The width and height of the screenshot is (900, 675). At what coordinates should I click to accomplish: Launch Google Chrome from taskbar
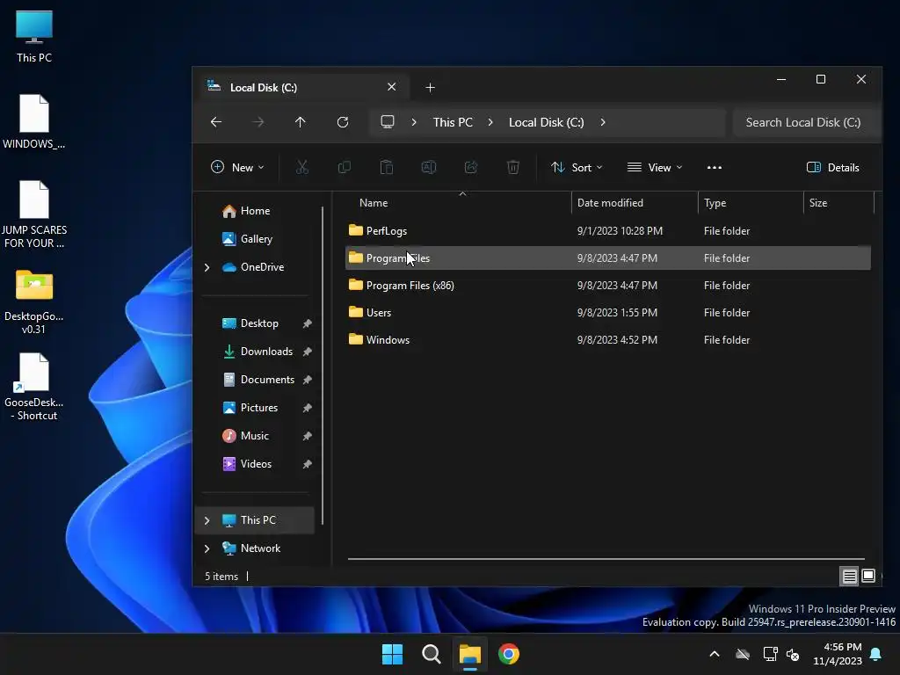pyautogui.click(x=509, y=654)
